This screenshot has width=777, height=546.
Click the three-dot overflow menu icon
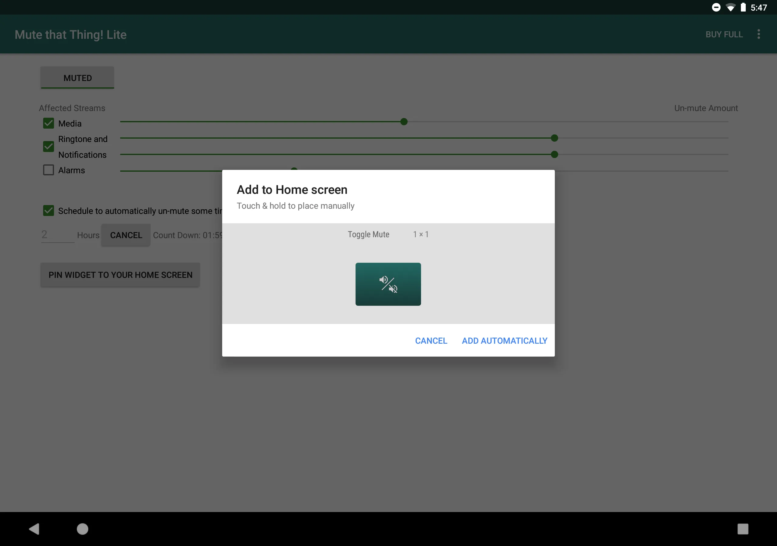tap(759, 34)
